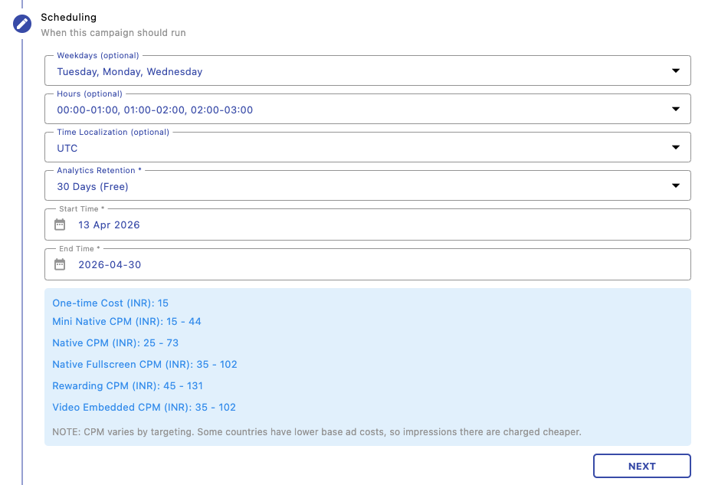Open the End Time calendar icon
Viewport: 705px width, 485px height.
click(61, 264)
